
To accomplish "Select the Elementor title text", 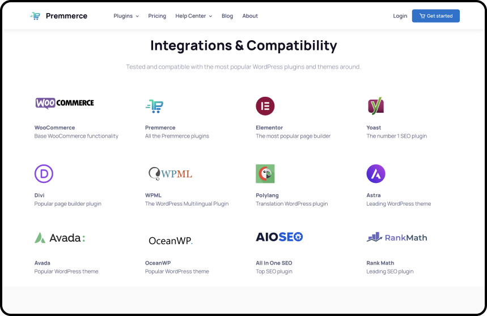I will tap(269, 127).
